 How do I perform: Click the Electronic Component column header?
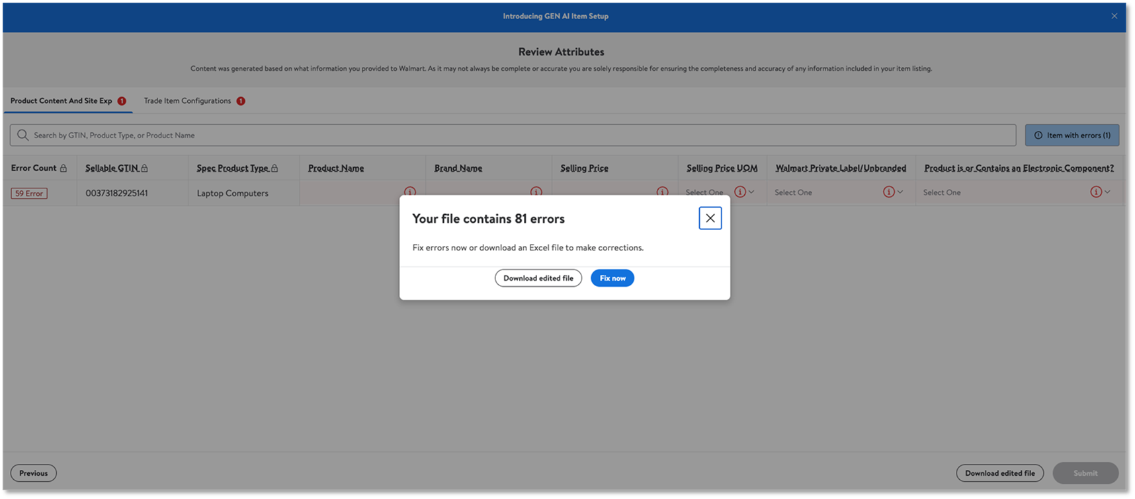pyautogui.click(x=1019, y=169)
